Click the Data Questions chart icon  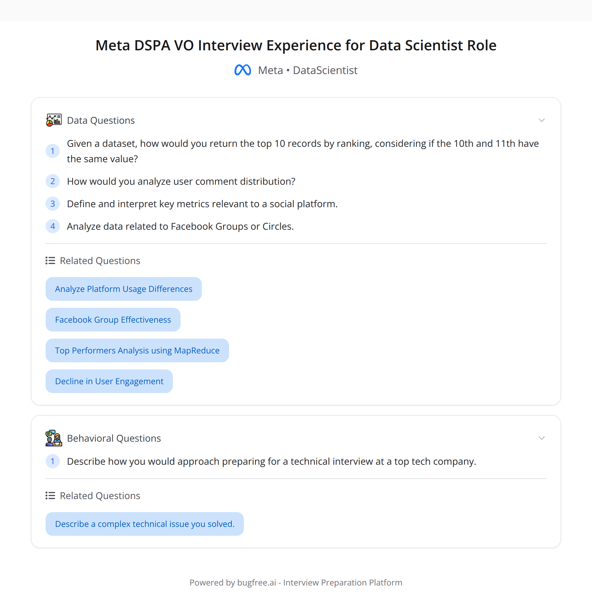pyautogui.click(x=53, y=120)
